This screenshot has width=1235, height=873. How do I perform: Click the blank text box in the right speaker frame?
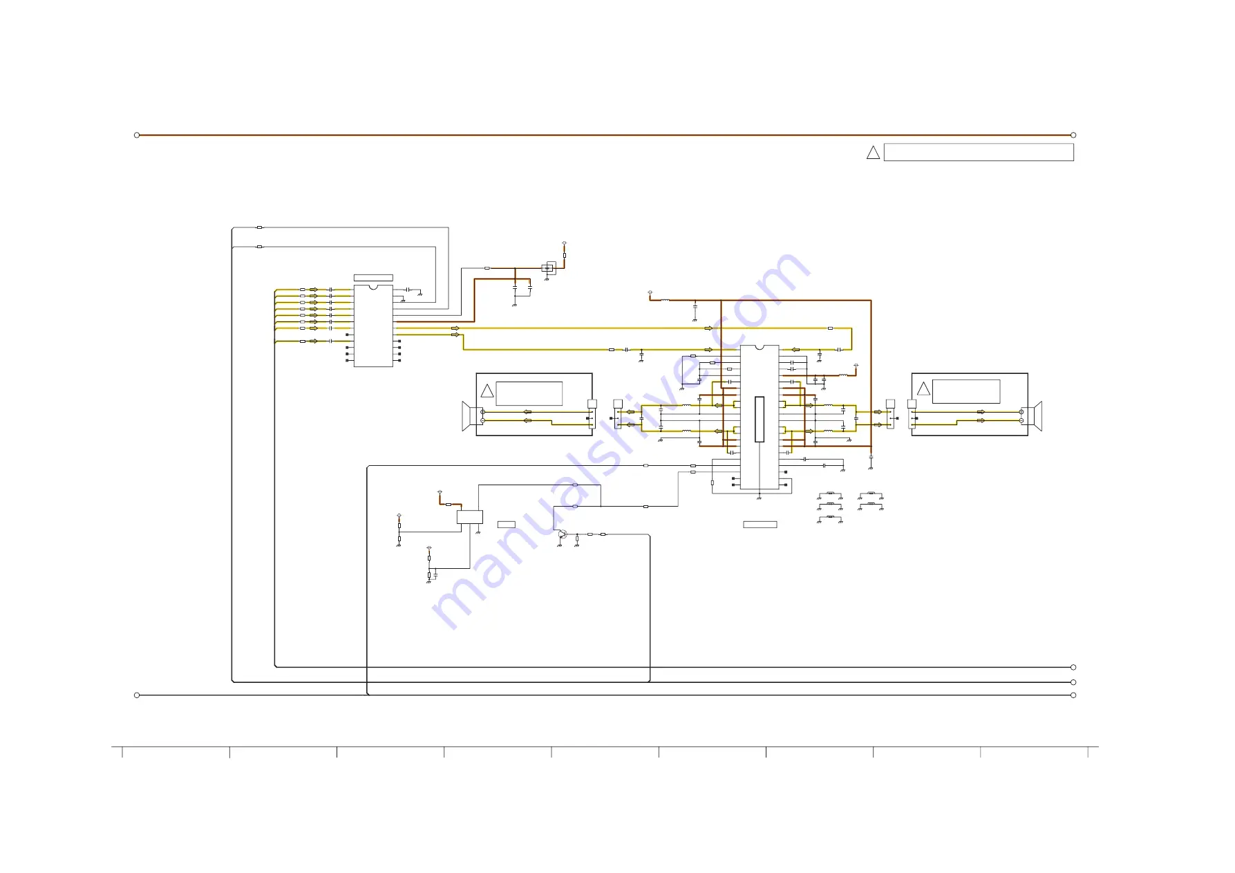click(966, 391)
